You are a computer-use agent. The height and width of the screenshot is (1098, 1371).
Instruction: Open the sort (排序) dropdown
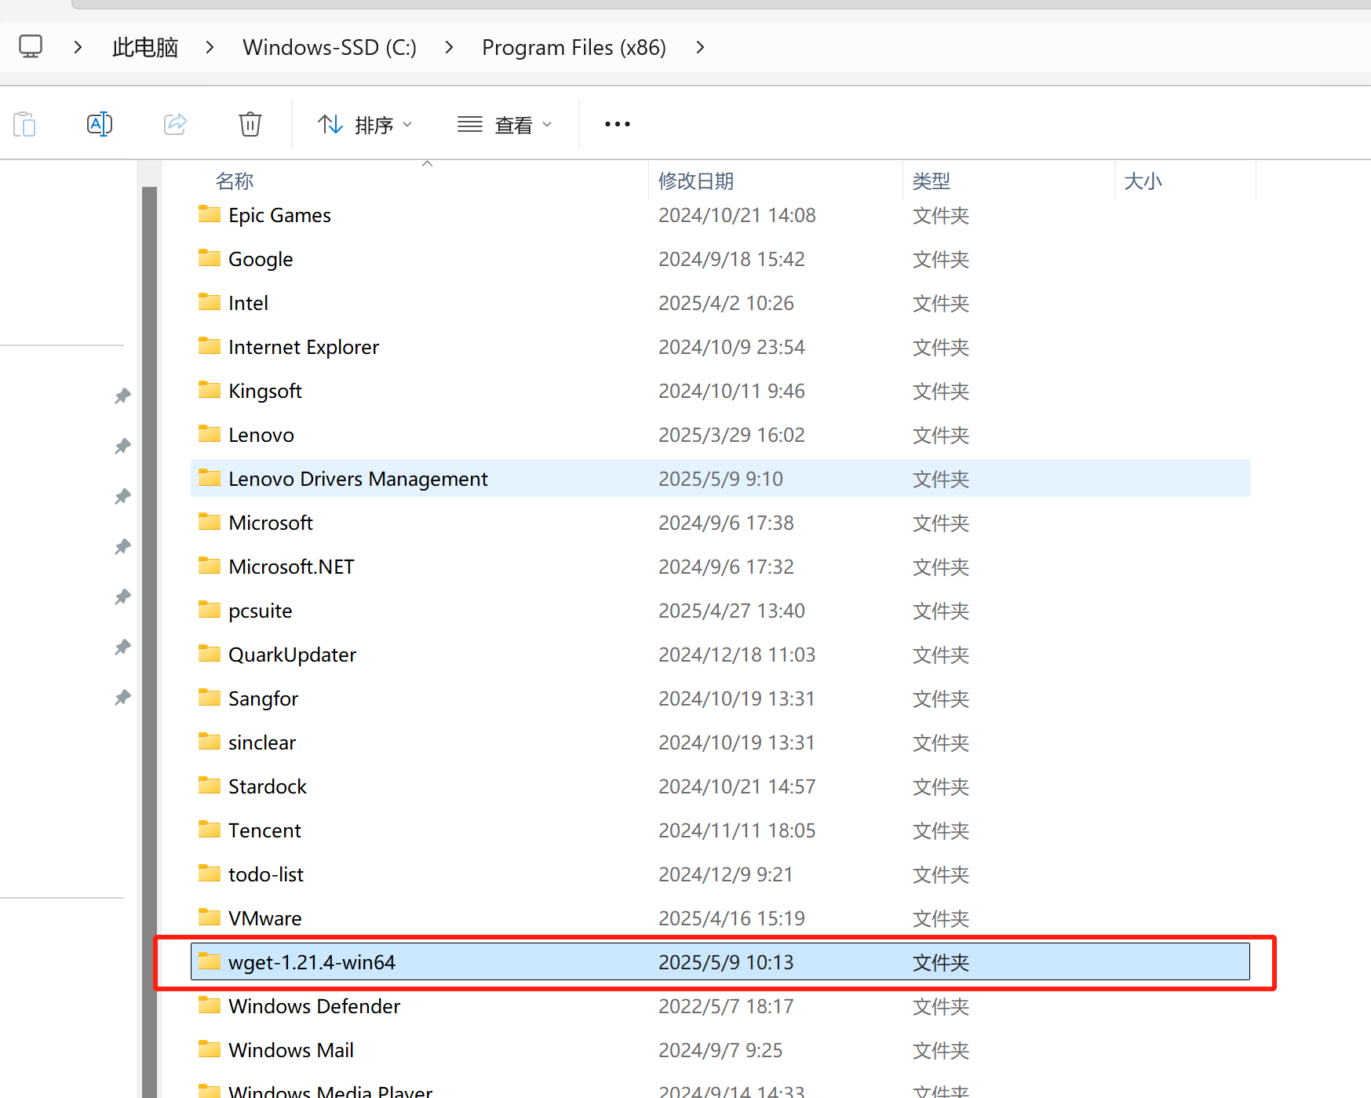coord(365,125)
